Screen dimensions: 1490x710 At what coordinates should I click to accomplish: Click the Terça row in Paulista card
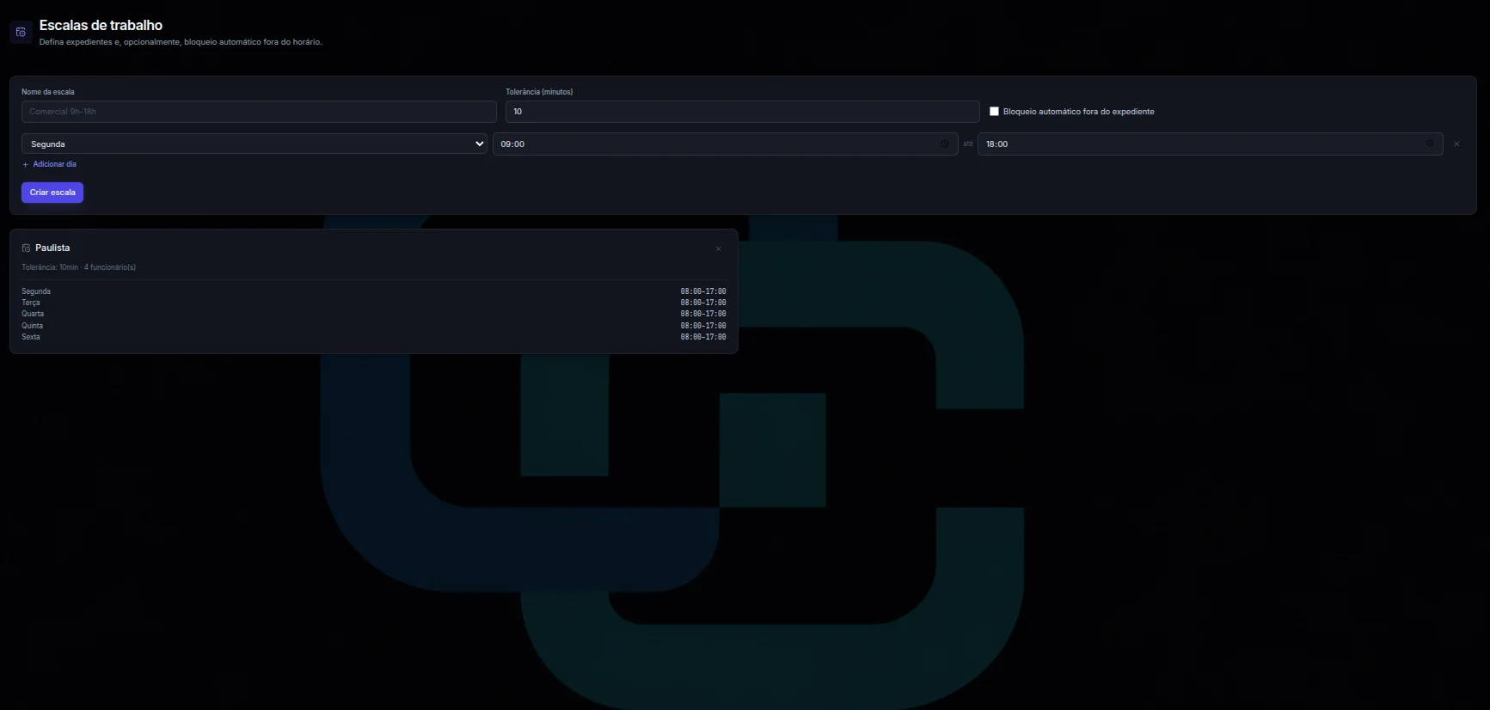click(374, 303)
